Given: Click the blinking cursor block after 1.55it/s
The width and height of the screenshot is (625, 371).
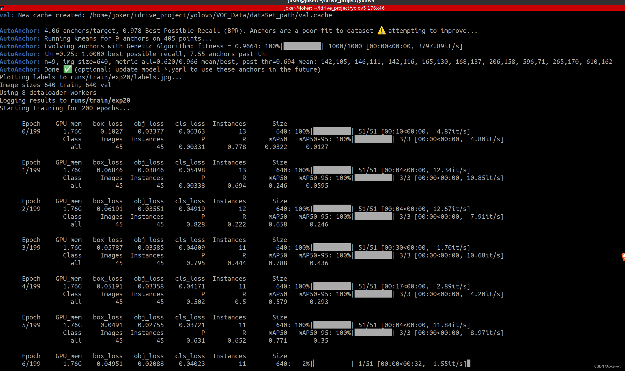Looking at the screenshot, I should point(469,364).
